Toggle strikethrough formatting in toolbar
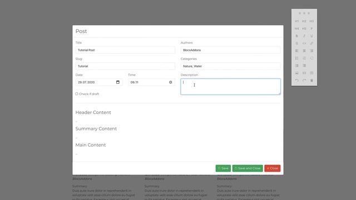 pos(296,43)
